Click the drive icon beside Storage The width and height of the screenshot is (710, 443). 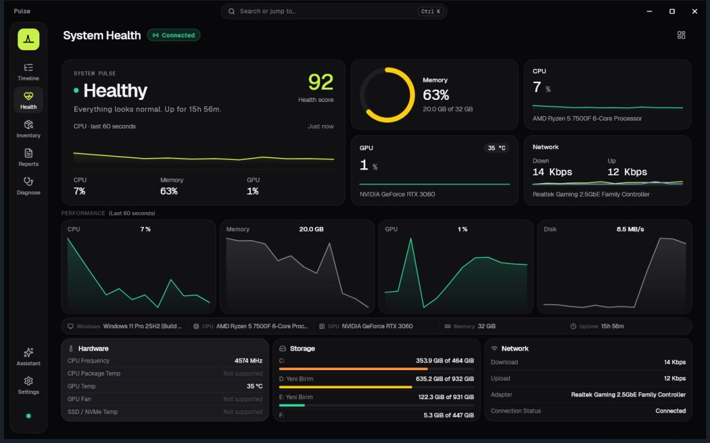(x=283, y=348)
